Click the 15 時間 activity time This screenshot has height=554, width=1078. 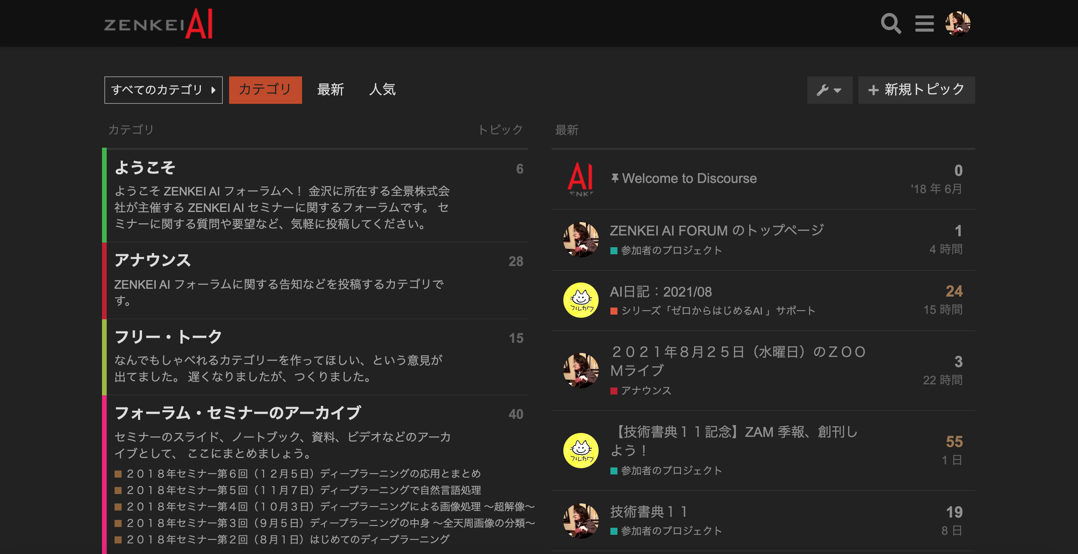[943, 310]
